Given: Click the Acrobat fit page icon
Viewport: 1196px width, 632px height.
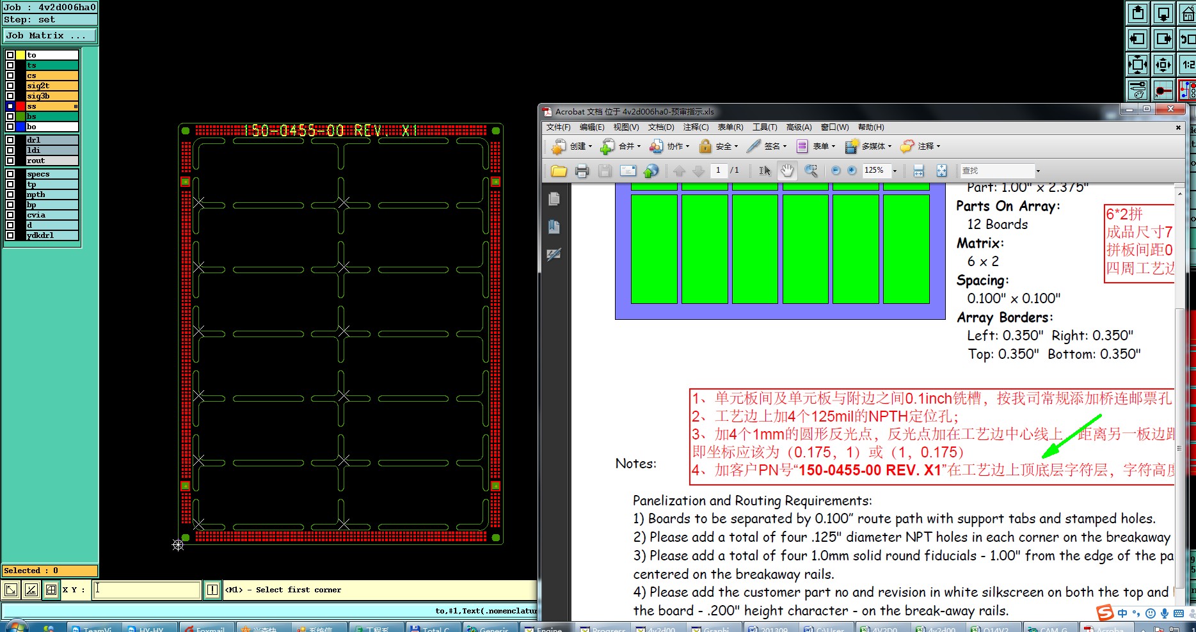Looking at the screenshot, I should (941, 171).
